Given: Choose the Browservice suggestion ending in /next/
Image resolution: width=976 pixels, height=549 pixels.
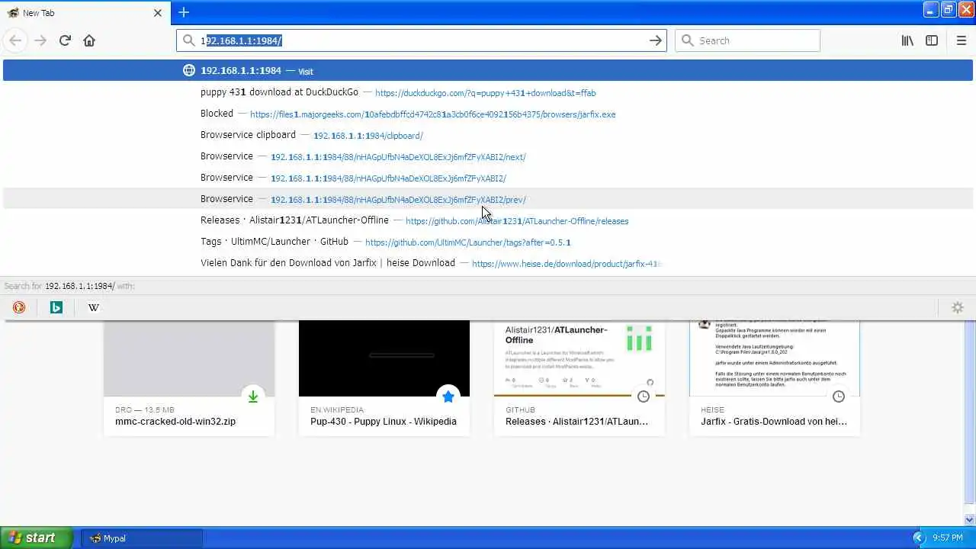Looking at the screenshot, I should (x=488, y=156).
